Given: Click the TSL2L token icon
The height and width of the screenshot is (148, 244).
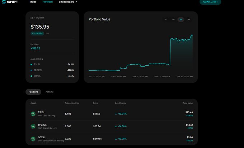Looking at the screenshot, I should click(33, 114).
